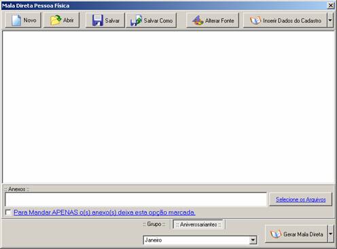Click the Salvar Como disk icon

(136, 20)
